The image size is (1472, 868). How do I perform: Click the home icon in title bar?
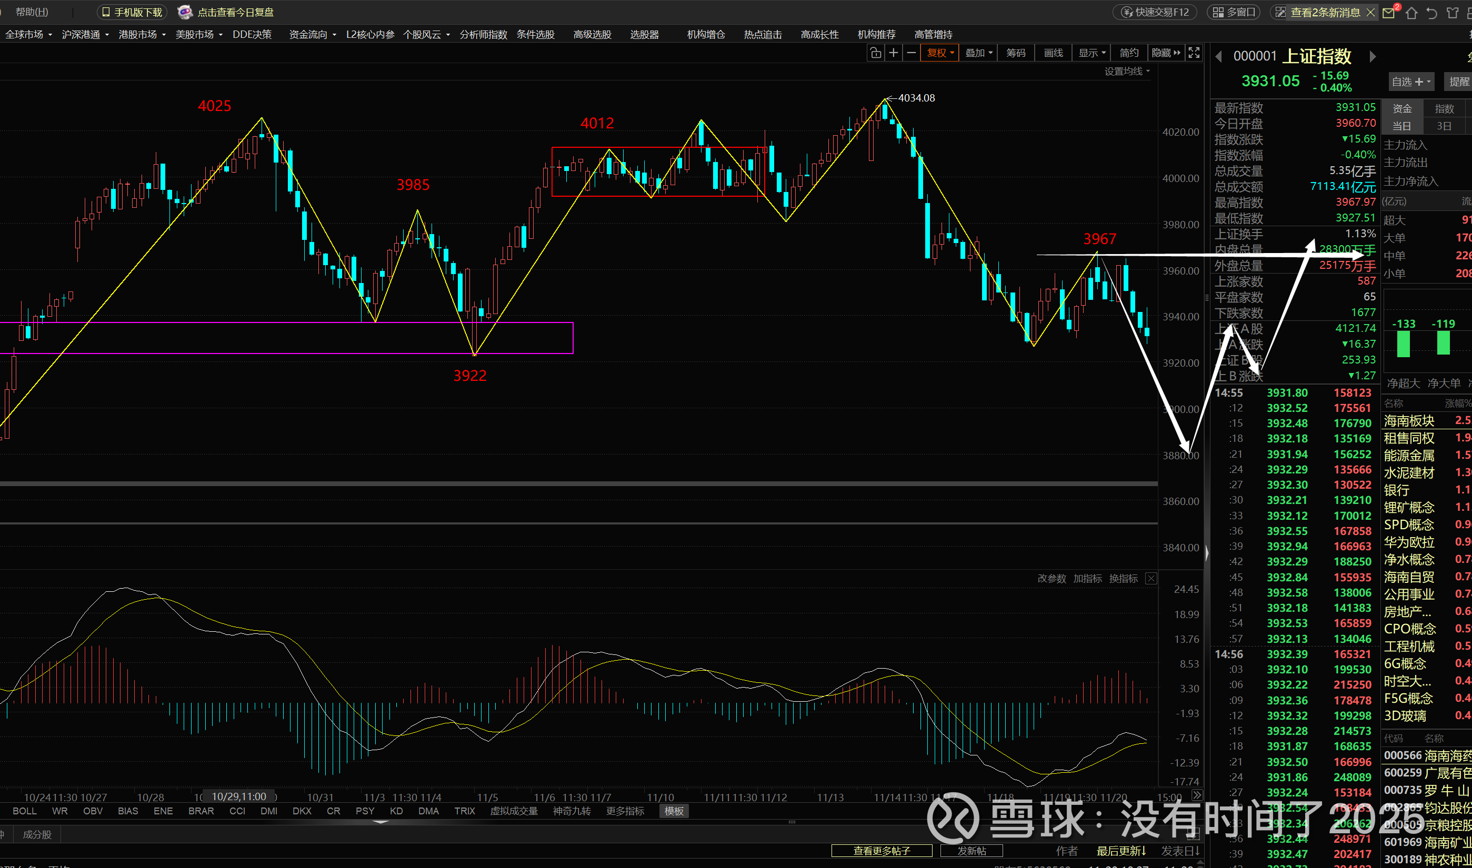point(1411,13)
